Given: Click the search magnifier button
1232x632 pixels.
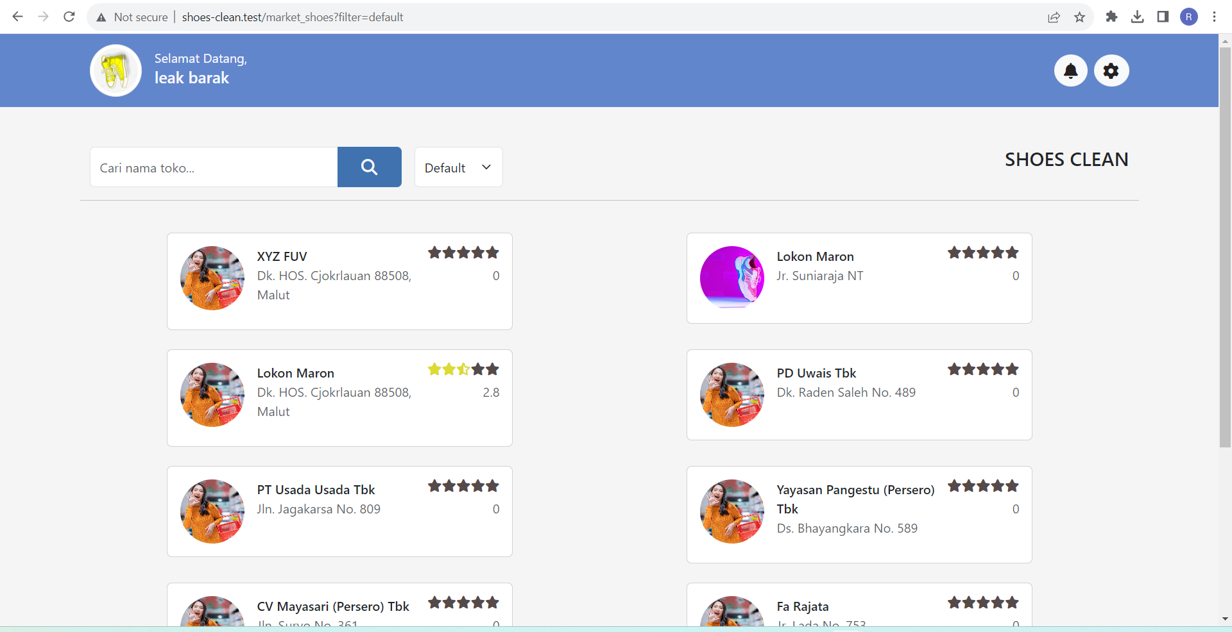Looking at the screenshot, I should coord(369,167).
